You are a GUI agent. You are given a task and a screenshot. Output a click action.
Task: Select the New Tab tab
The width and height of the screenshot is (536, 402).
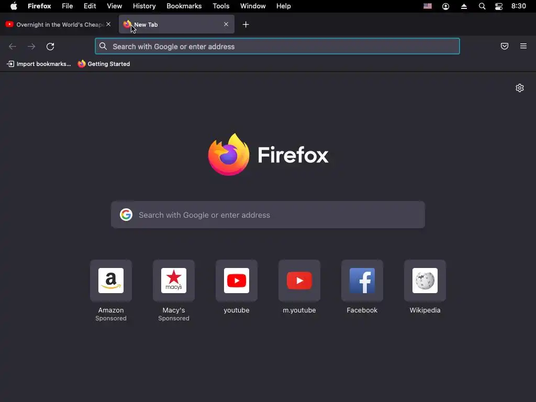176,24
